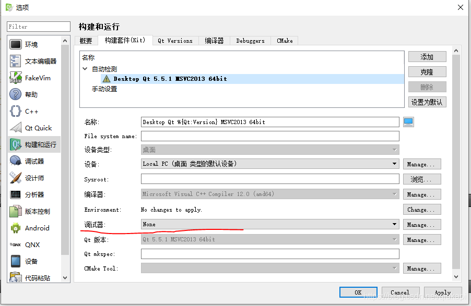Image resolution: width=471 pixels, height=306 pixels.
Task: Open the Qt Quick settings category
Action: point(34,128)
